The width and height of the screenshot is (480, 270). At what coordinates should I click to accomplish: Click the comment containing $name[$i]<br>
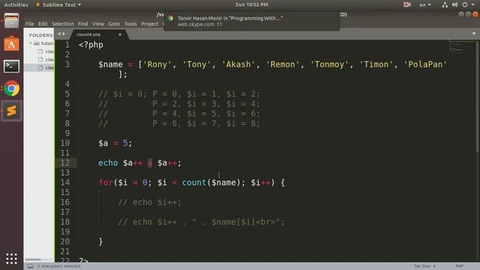click(x=202, y=222)
